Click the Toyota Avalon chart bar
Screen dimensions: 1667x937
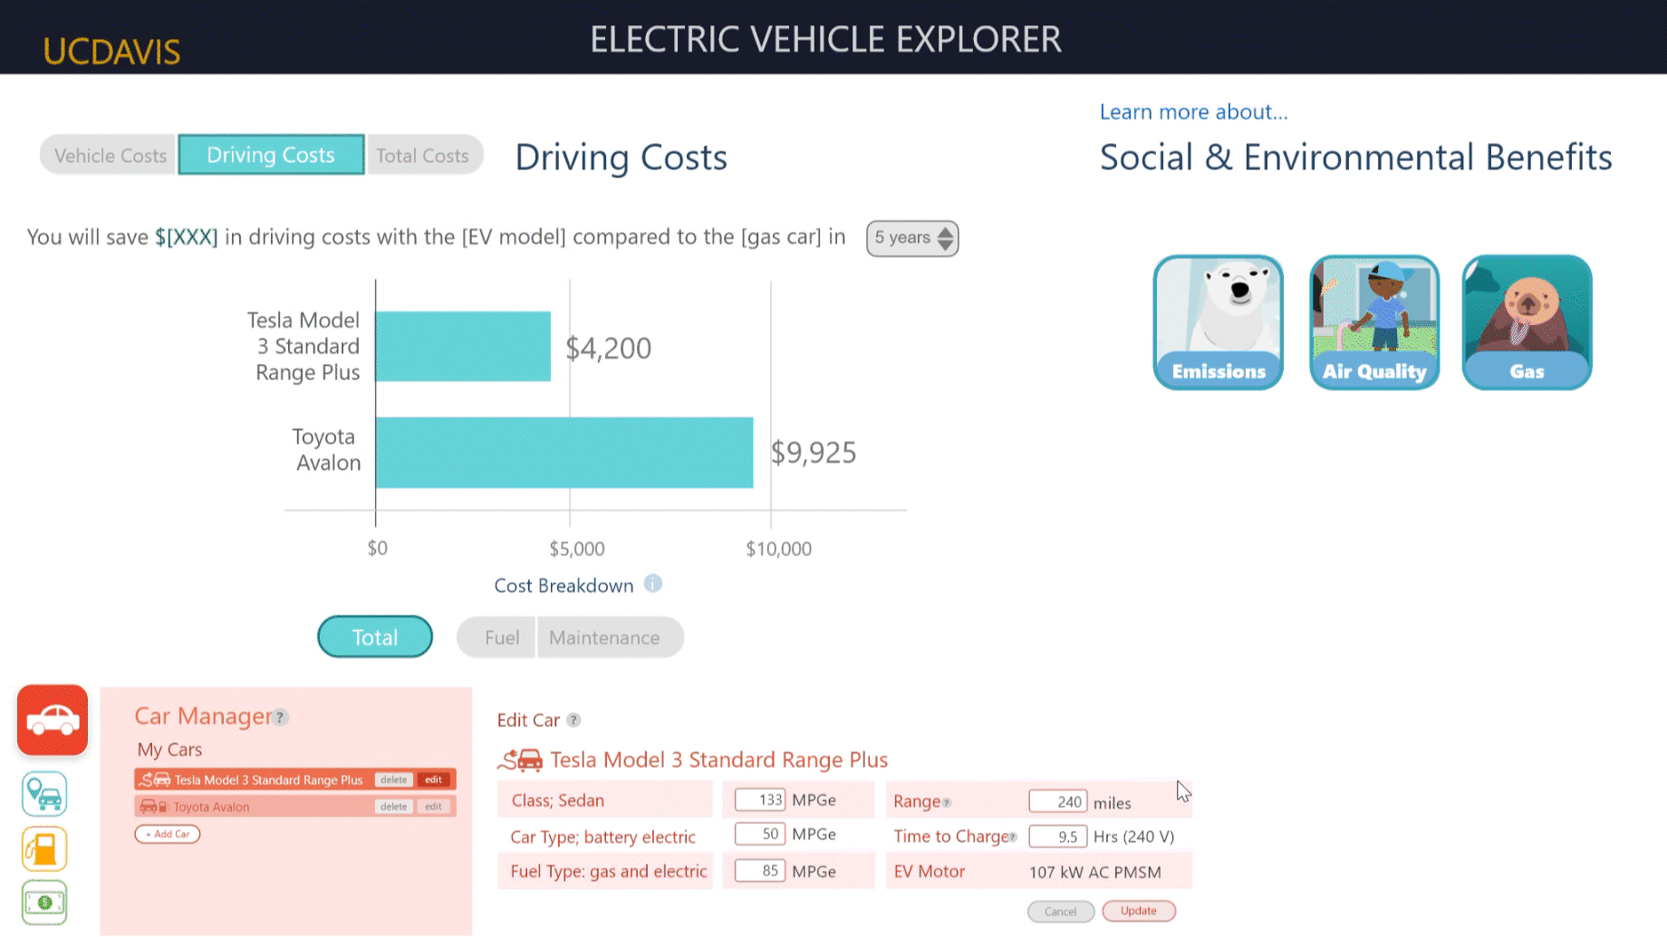[x=564, y=453]
